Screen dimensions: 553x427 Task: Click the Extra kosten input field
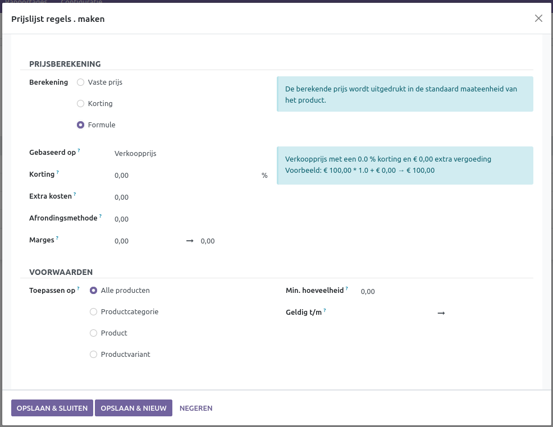[x=185, y=198]
